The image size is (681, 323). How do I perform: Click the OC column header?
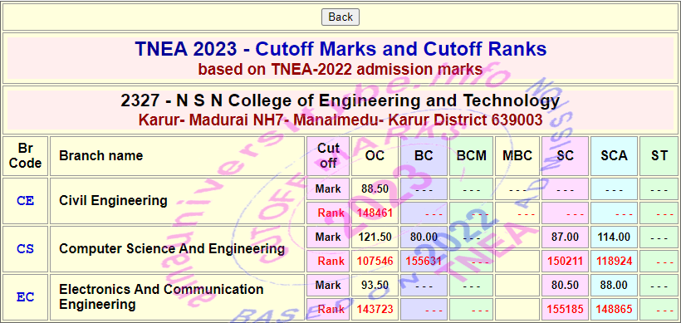(375, 156)
